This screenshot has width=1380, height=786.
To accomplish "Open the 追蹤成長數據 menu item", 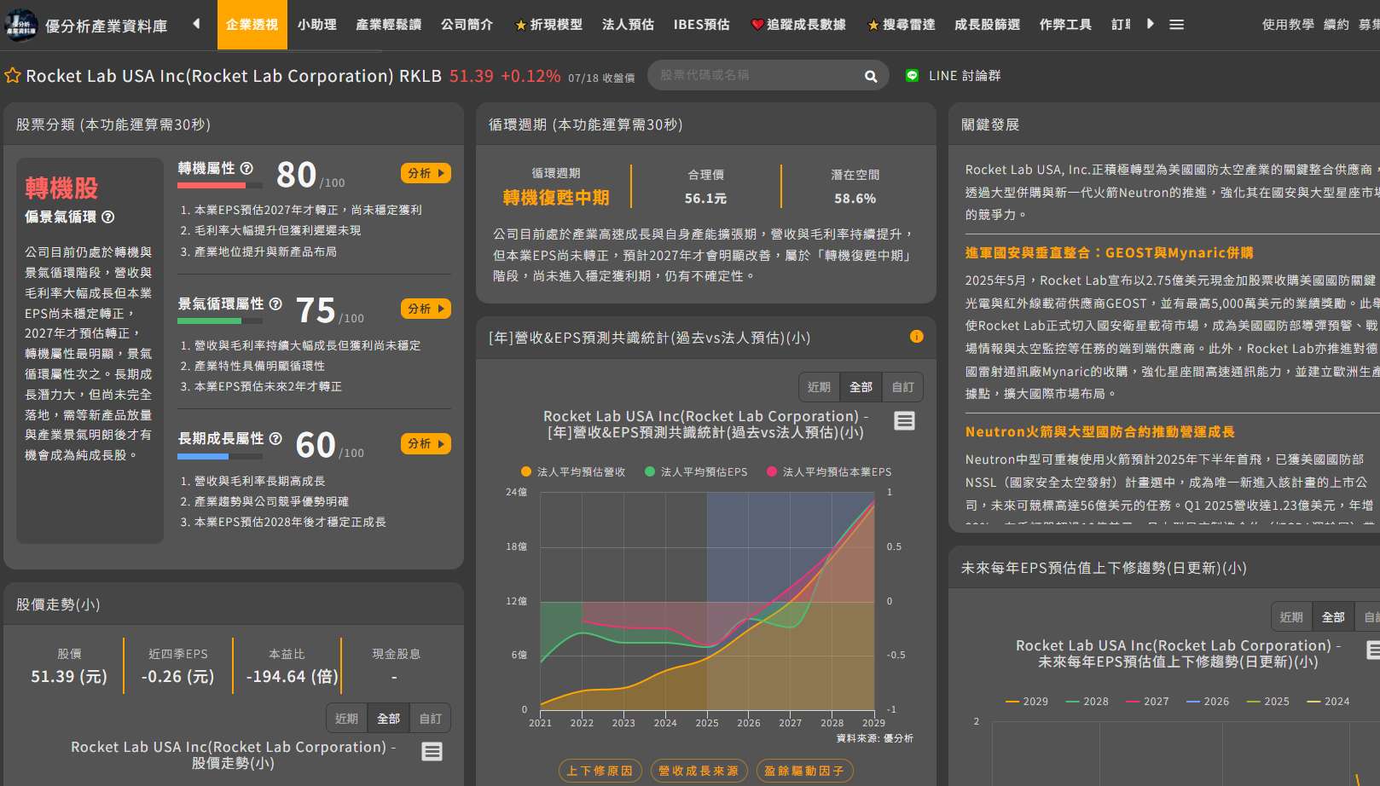I will [x=799, y=25].
